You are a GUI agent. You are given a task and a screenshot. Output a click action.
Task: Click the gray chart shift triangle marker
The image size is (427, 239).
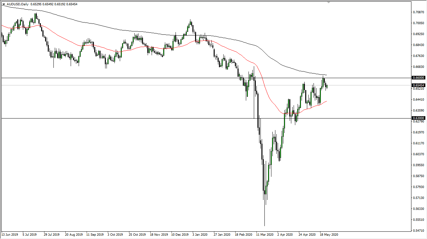pyautogui.click(x=328, y=2)
